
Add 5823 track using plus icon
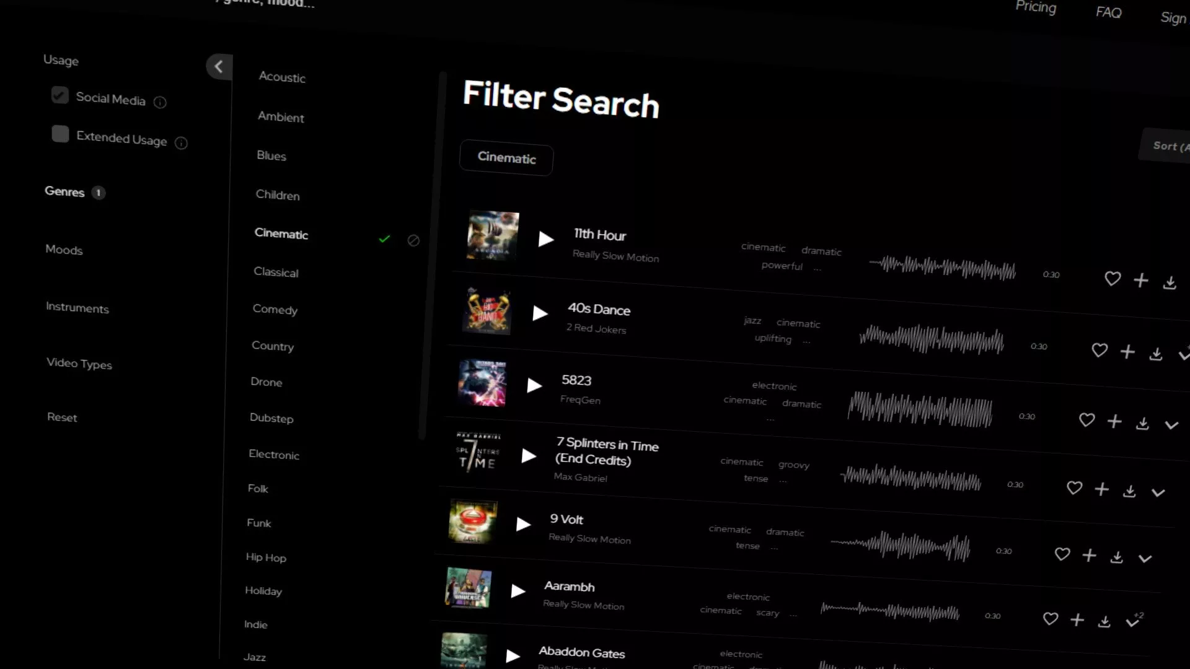pos(1114,421)
